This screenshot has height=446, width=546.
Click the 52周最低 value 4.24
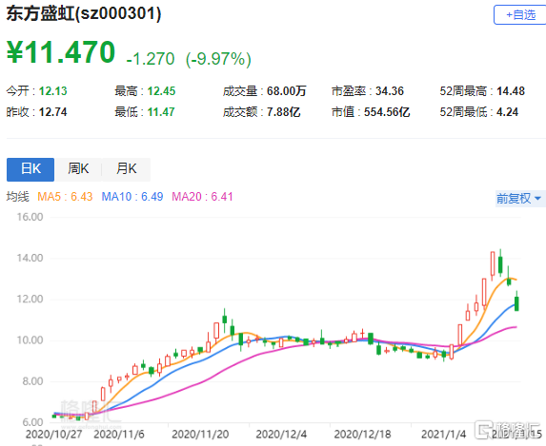pos(507,112)
